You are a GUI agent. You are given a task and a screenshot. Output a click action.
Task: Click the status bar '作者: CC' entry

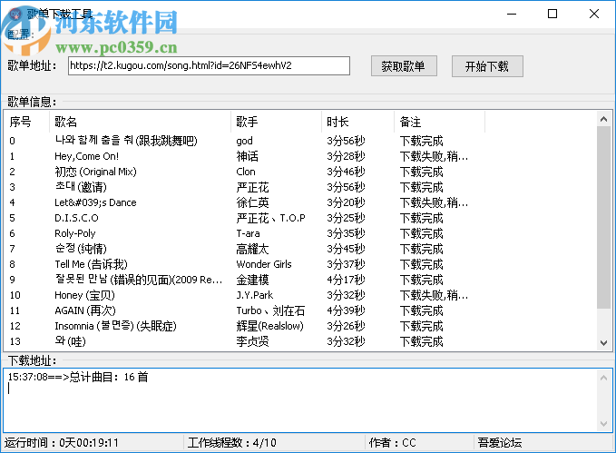[392, 443]
